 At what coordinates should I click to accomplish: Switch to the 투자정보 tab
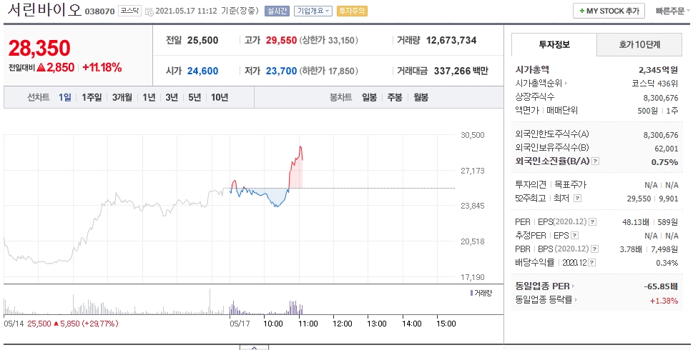tap(554, 44)
